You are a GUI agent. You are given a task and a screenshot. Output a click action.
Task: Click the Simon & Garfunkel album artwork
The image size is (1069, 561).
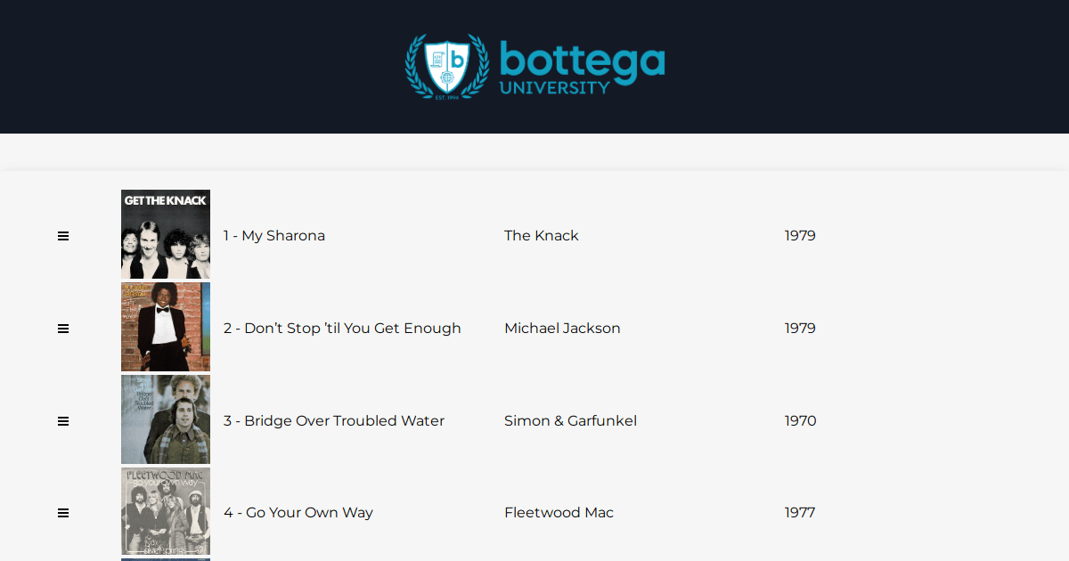coord(166,419)
